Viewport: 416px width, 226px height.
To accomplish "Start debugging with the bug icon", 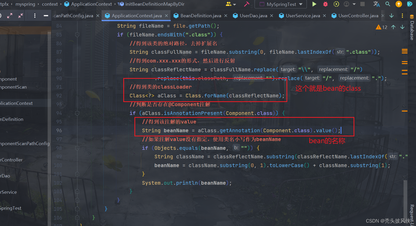I will [x=325, y=4].
